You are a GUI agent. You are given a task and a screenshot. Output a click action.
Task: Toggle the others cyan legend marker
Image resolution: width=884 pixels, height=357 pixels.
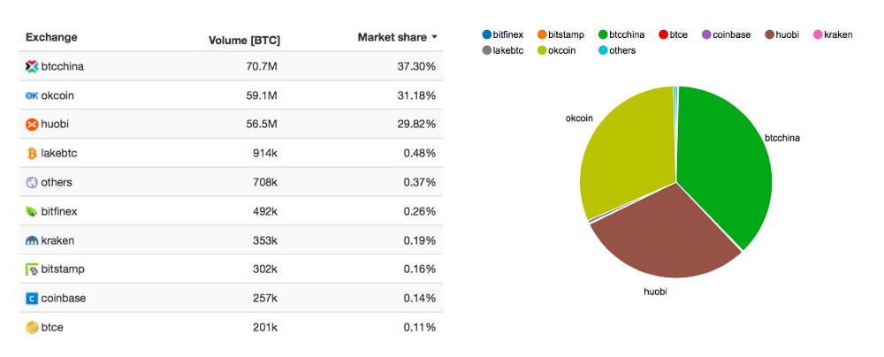603,50
